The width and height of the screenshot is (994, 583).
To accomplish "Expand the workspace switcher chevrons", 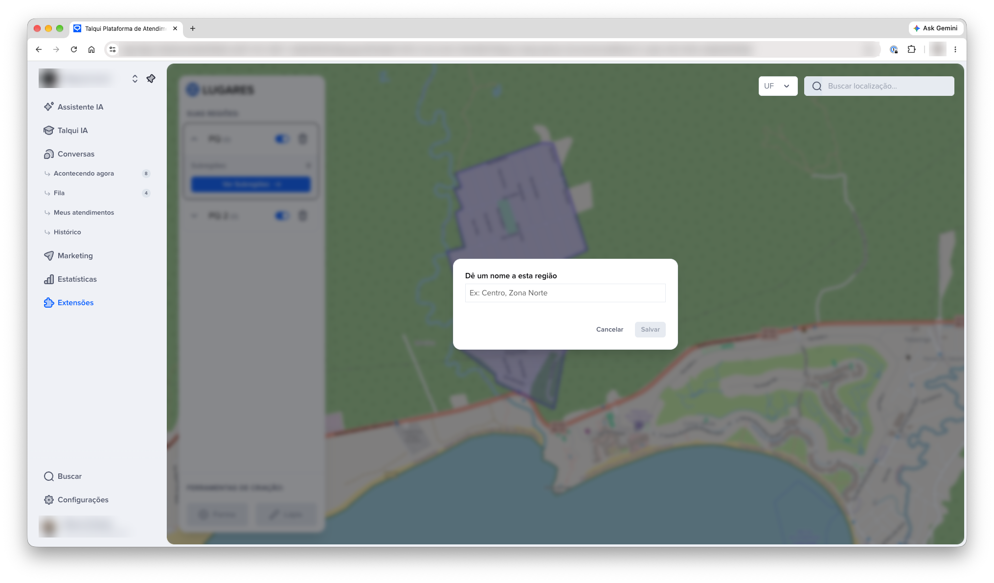I will click(135, 78).
